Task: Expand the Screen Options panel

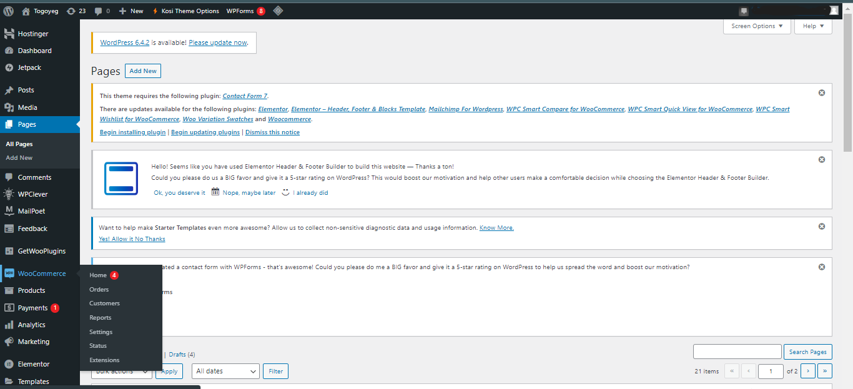Action: [x=756, y=26]
